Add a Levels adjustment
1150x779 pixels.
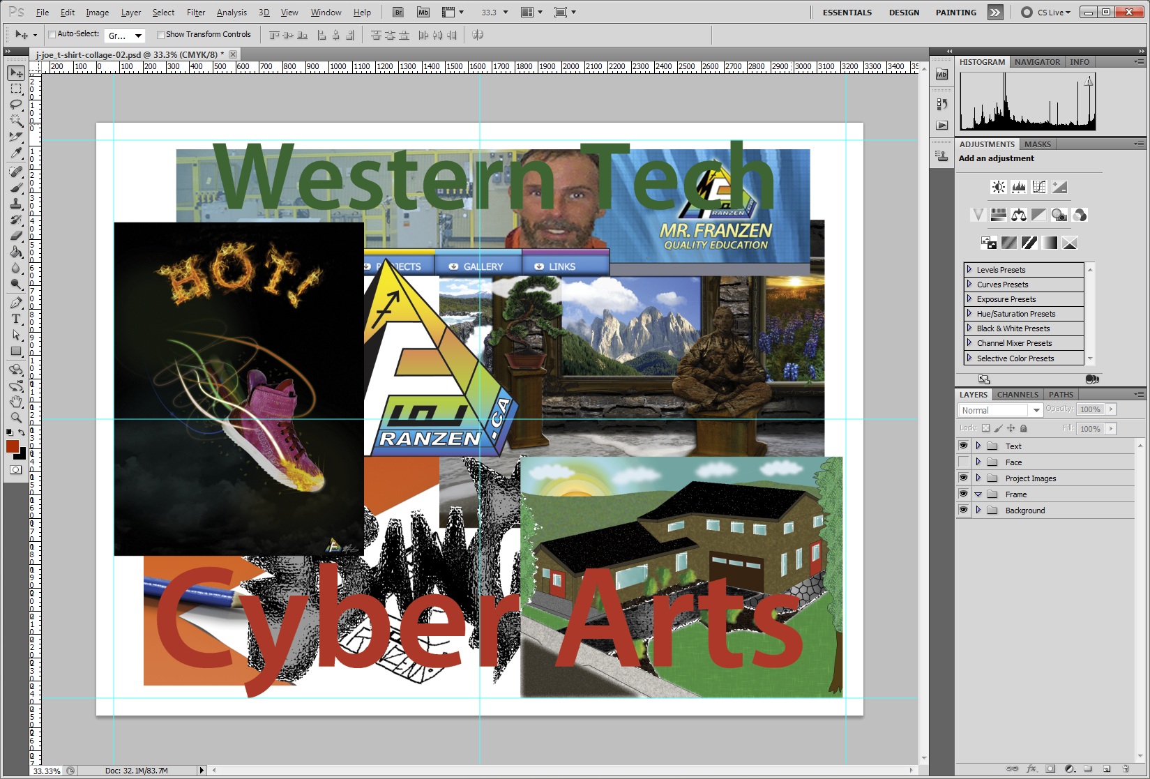1019,187
